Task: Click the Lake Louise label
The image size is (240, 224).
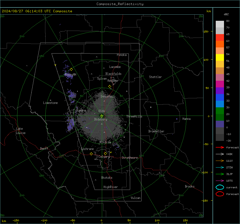Action: 21,131
